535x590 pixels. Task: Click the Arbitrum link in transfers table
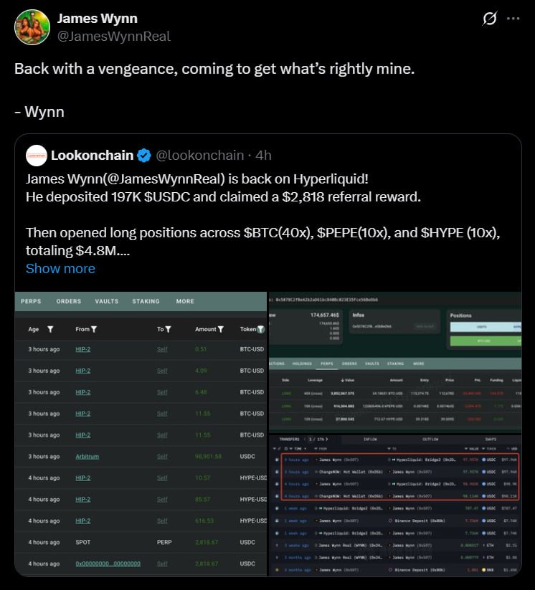point(87,457)
